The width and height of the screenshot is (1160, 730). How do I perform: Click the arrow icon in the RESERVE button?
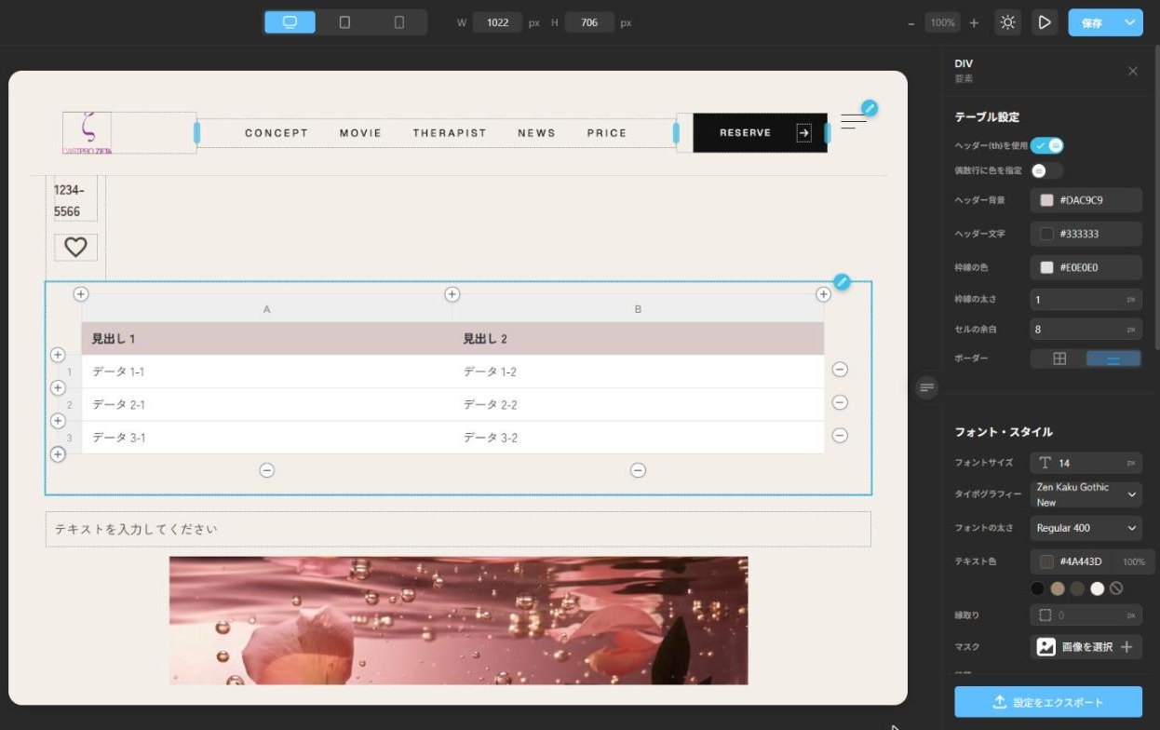(x=803, y=133)
